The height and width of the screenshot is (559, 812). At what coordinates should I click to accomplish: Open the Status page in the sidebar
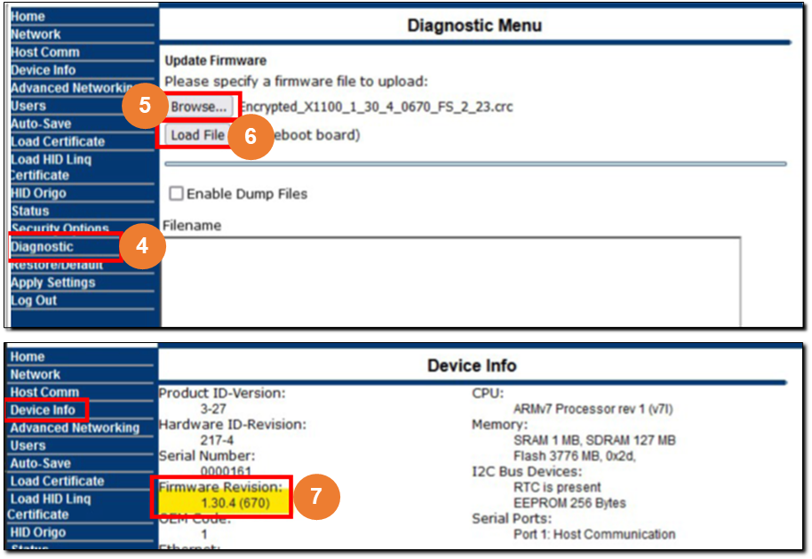30,211
